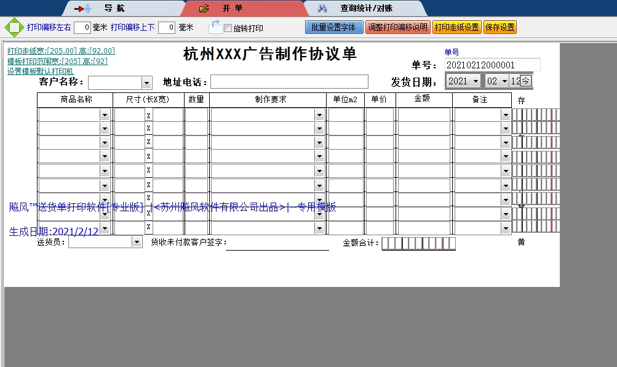The width and height of the screenshot is (617, 367).
Task: Click the folder icon on the 开单 tab
Action: 203,8
